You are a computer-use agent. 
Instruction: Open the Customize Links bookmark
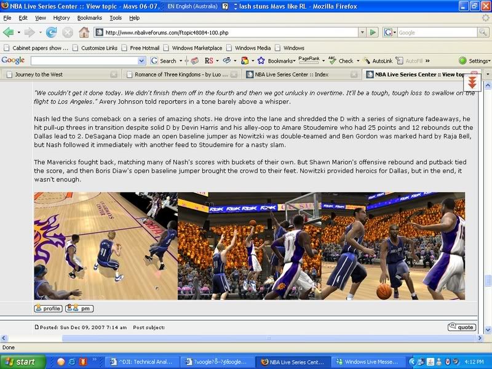tap(95, 48)
